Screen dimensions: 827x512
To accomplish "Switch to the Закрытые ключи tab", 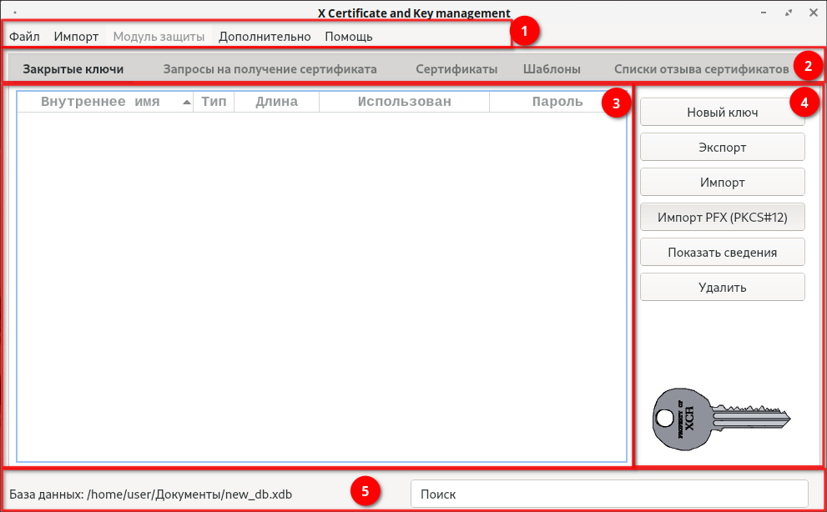I will point(73,69).
